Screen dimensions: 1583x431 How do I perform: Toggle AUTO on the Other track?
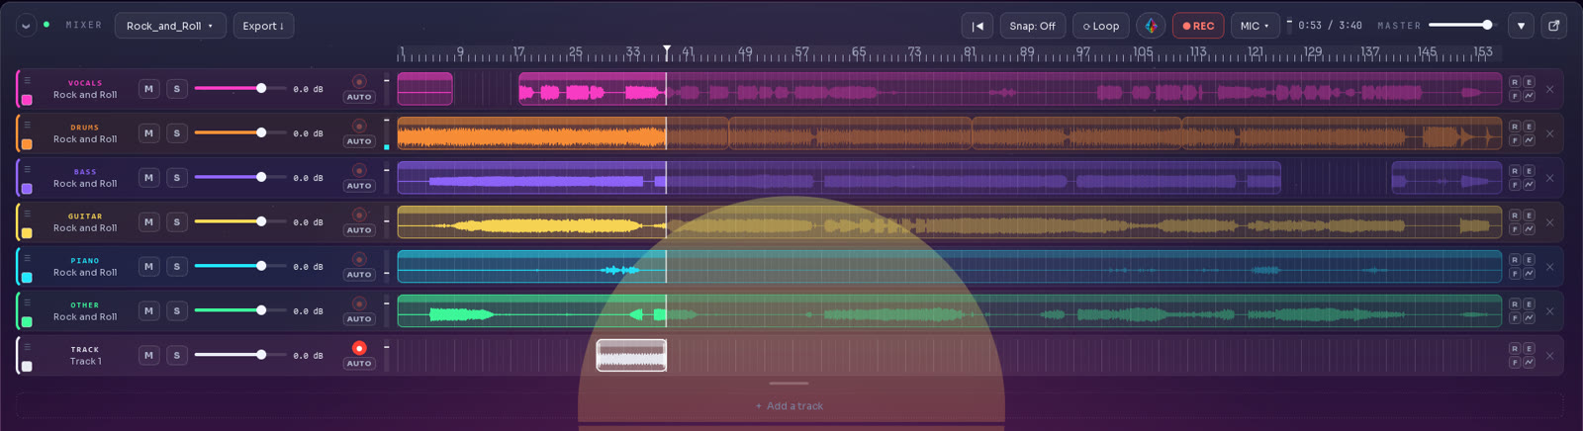(359, 319)
